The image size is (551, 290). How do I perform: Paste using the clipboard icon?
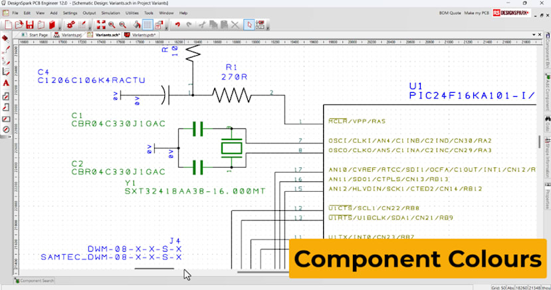pos(224,25)
